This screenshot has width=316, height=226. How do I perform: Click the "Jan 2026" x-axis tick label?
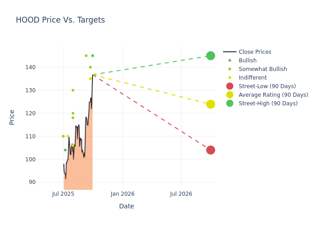(122, 194)
